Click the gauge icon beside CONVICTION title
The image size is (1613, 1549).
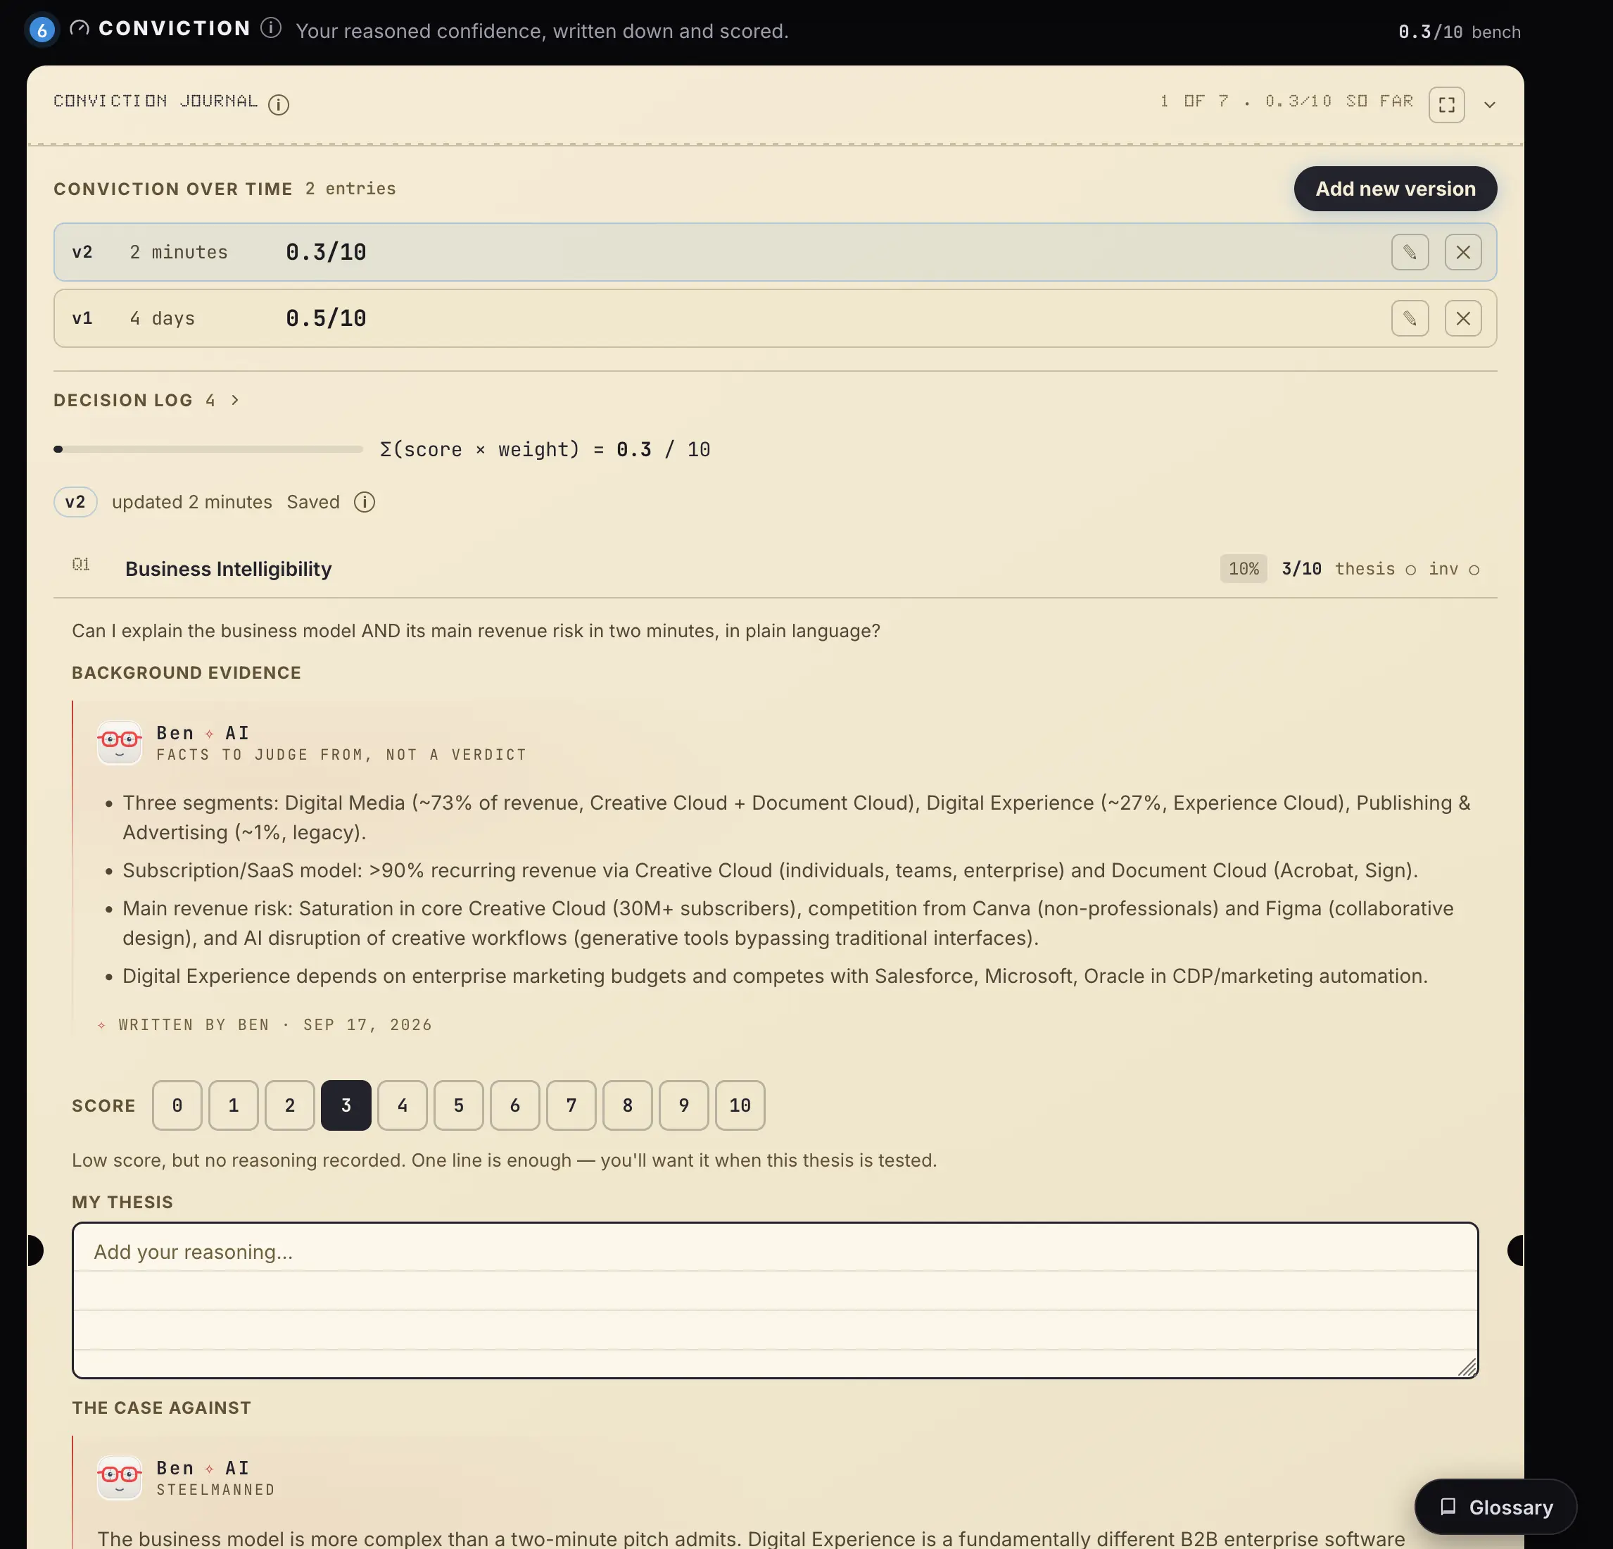tap(79, 28)
